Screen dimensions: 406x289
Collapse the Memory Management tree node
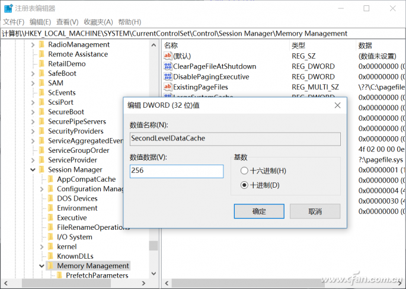(41, 266)
